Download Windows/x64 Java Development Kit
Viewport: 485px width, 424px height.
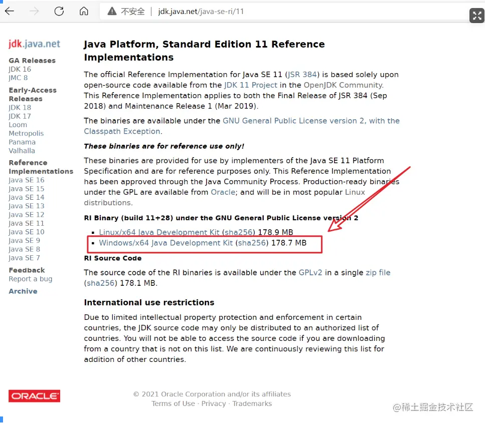click(166, 243)
